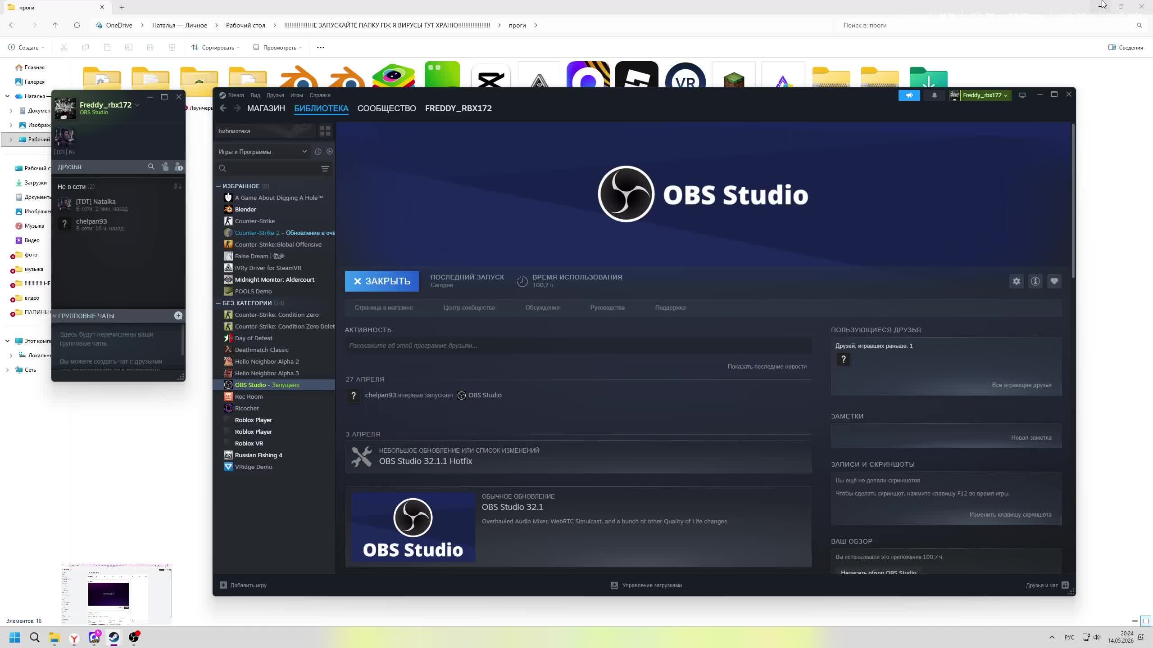Open advanced library filters icon
The image size is (1153, 648).
point(325,168)
